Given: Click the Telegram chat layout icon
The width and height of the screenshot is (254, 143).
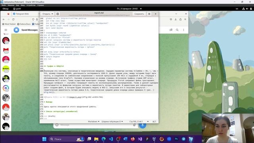Looking at the screenshot, I should click(x=171, y=30).
